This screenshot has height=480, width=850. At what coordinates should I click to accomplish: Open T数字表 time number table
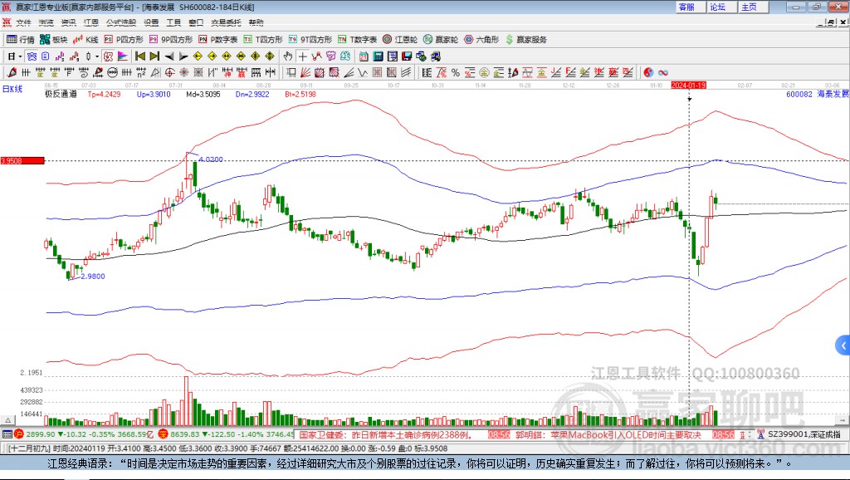[x=357, y=40]
